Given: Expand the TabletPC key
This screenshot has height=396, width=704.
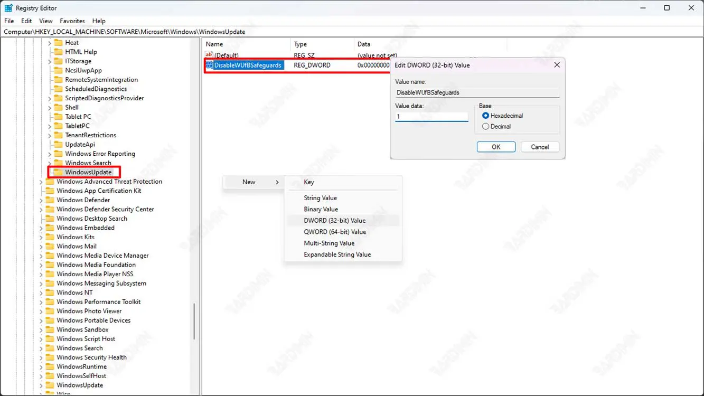Looking at the screenshot, I should pos(50,126).
